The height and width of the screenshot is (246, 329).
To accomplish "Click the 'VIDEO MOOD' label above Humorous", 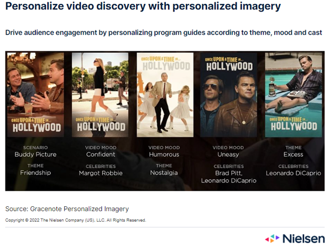I will point(164,148).
